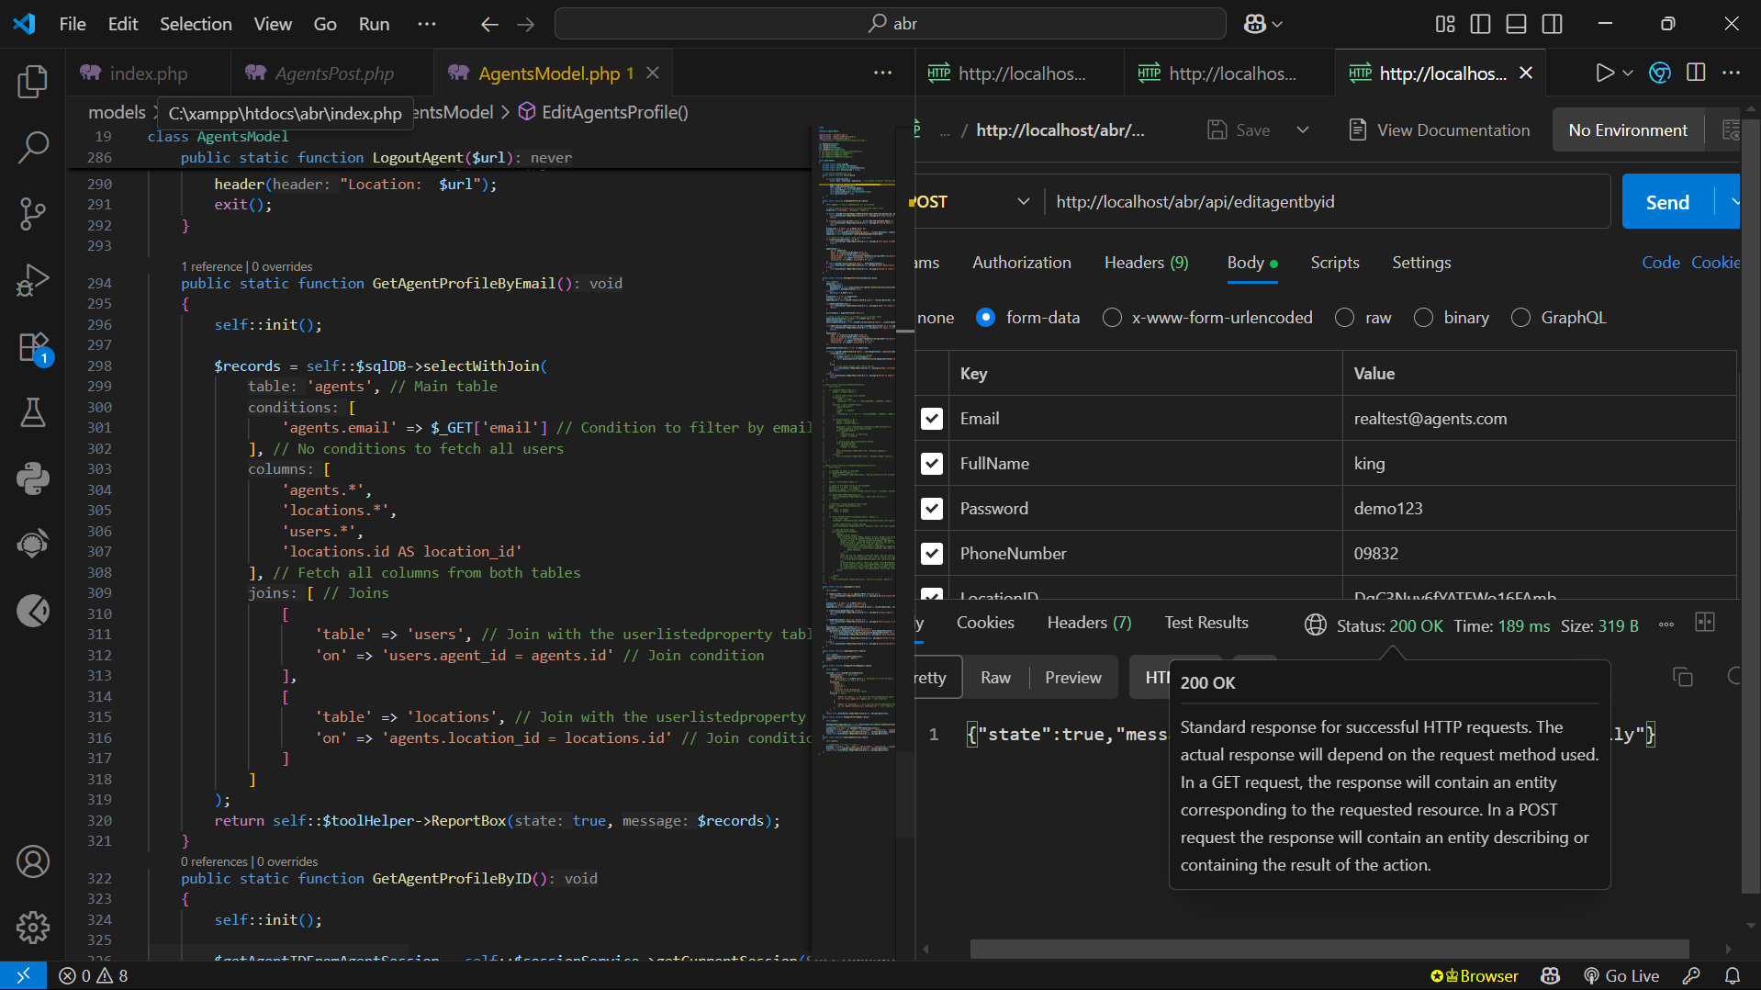
Task: Expand the Save options dropdown arrow
Action: point(1303,130)
